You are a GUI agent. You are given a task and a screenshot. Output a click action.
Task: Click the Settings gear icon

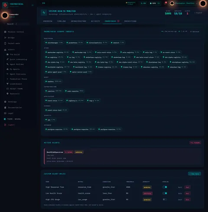5,102
